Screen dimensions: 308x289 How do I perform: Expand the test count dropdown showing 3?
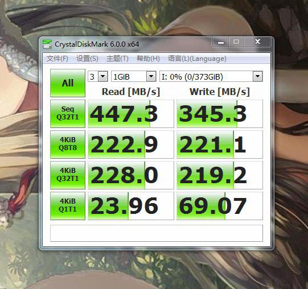tap(103, 76)
